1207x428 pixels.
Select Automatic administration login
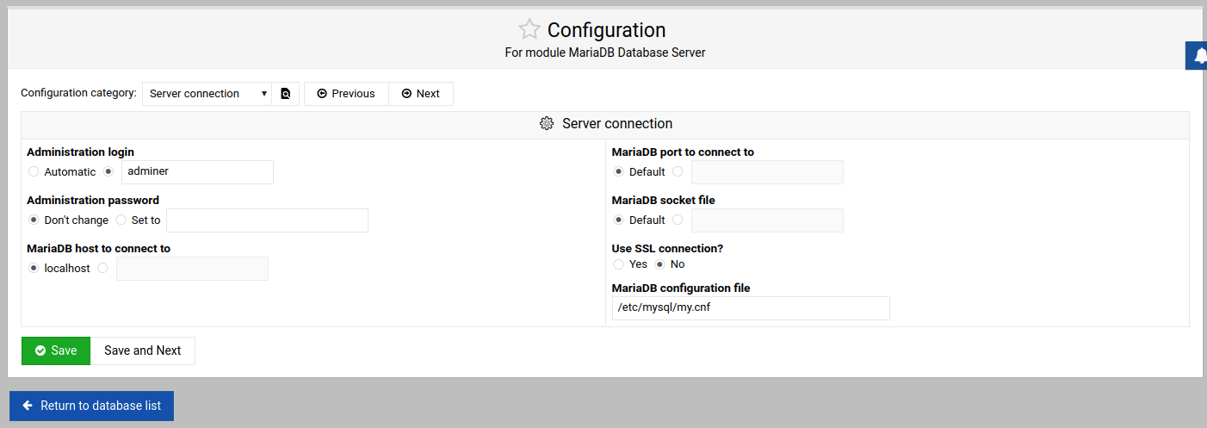34,171
